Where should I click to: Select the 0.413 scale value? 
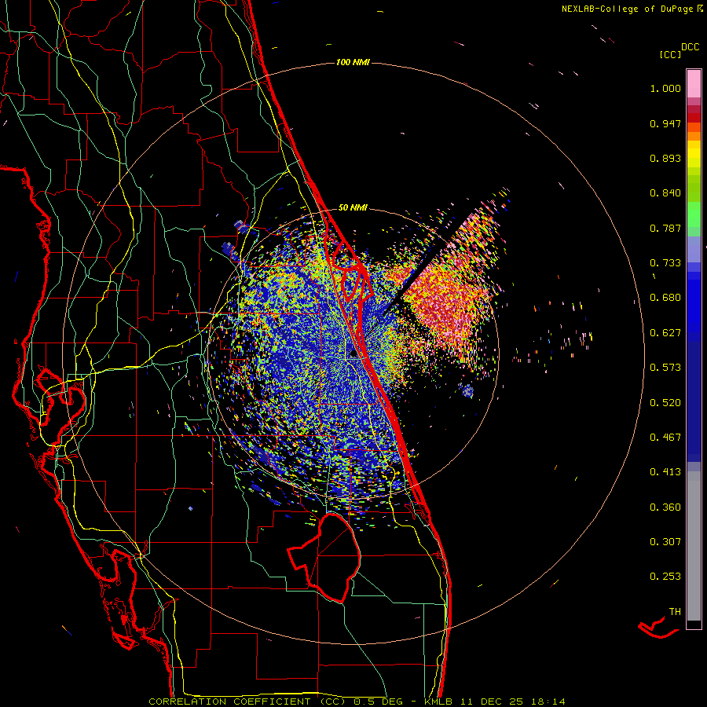[x=665, y=472]
